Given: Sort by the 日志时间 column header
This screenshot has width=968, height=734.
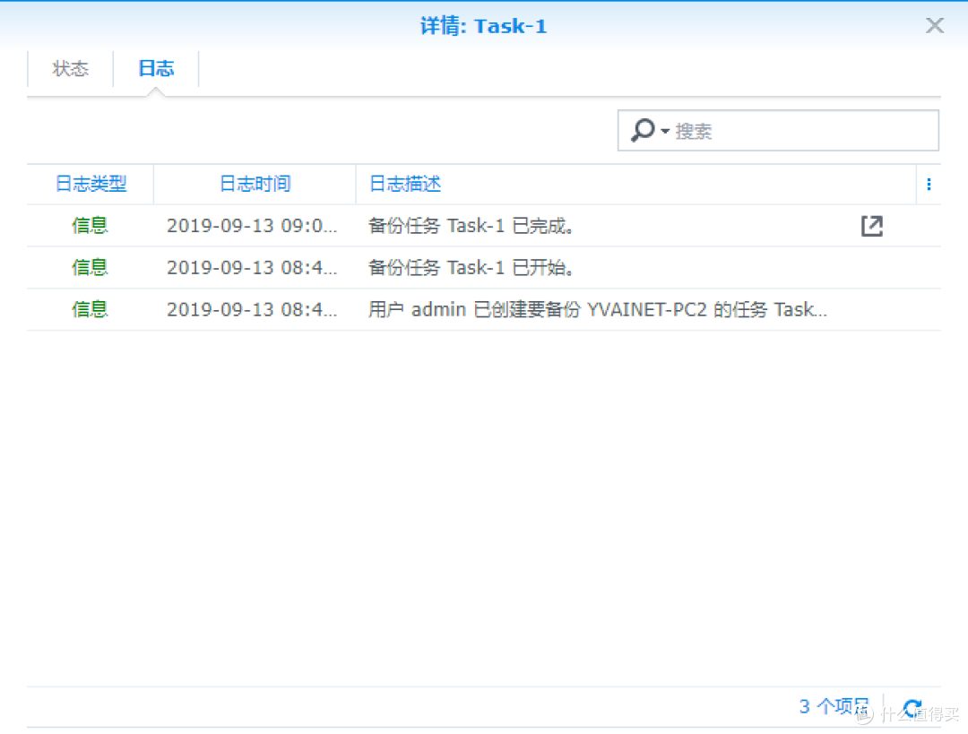Looking at the screenshot, I should pyautogui.click(x=255, y=185).
